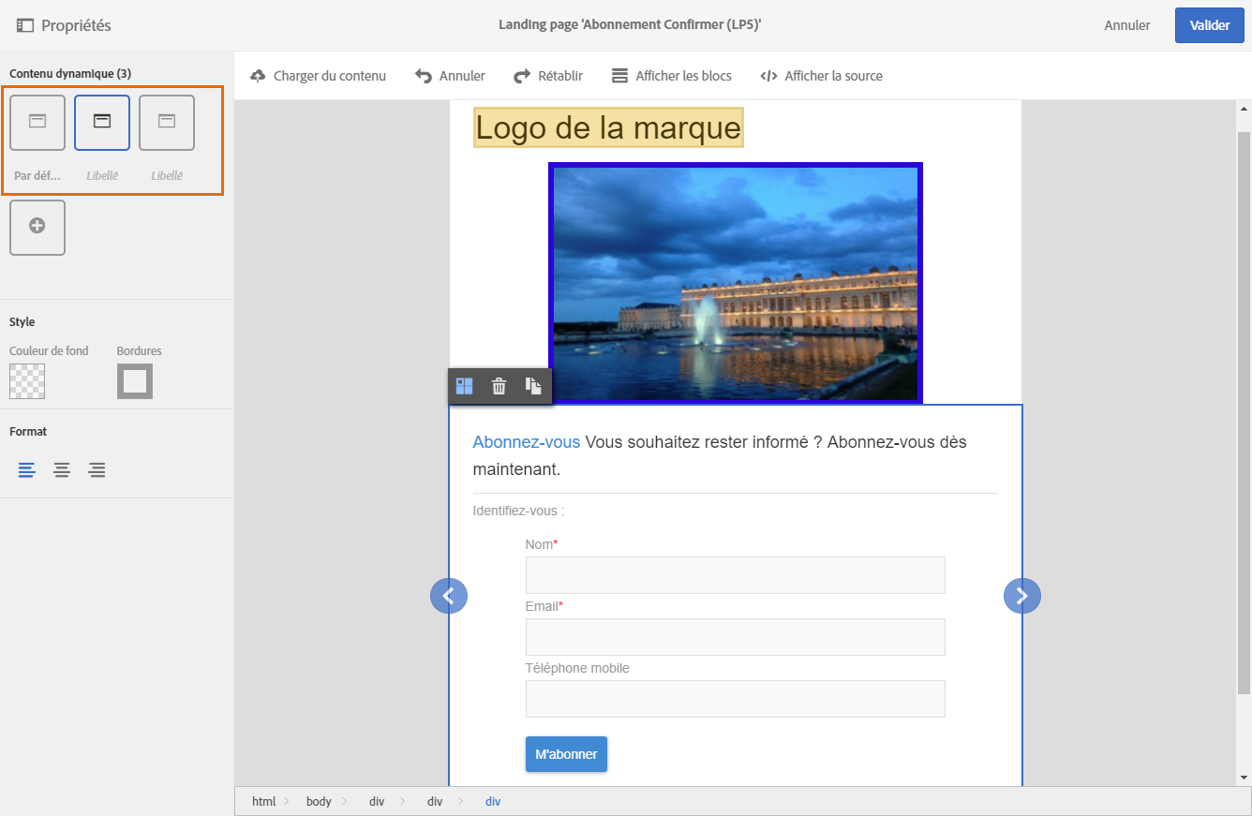Click into the Email input field

735,637
